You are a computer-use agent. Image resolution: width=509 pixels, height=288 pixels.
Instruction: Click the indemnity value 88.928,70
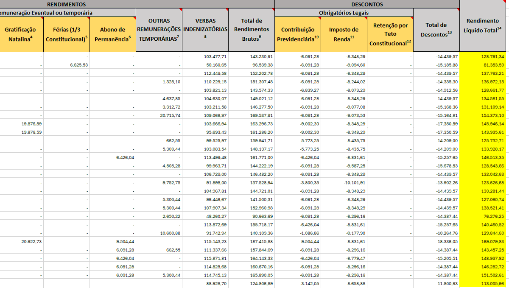(205, 283)
